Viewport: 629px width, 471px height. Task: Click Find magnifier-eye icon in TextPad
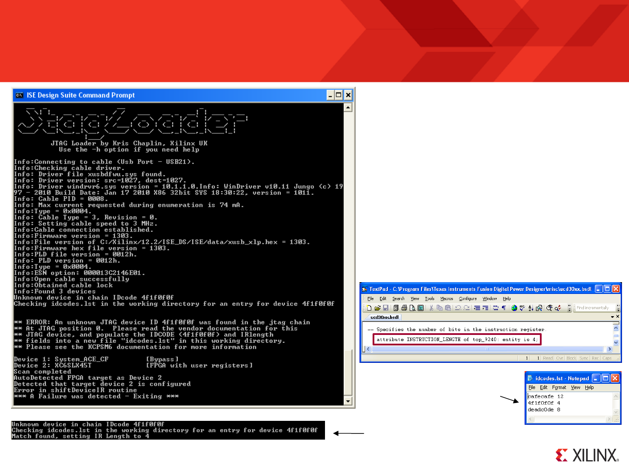(x=550, y=308)
